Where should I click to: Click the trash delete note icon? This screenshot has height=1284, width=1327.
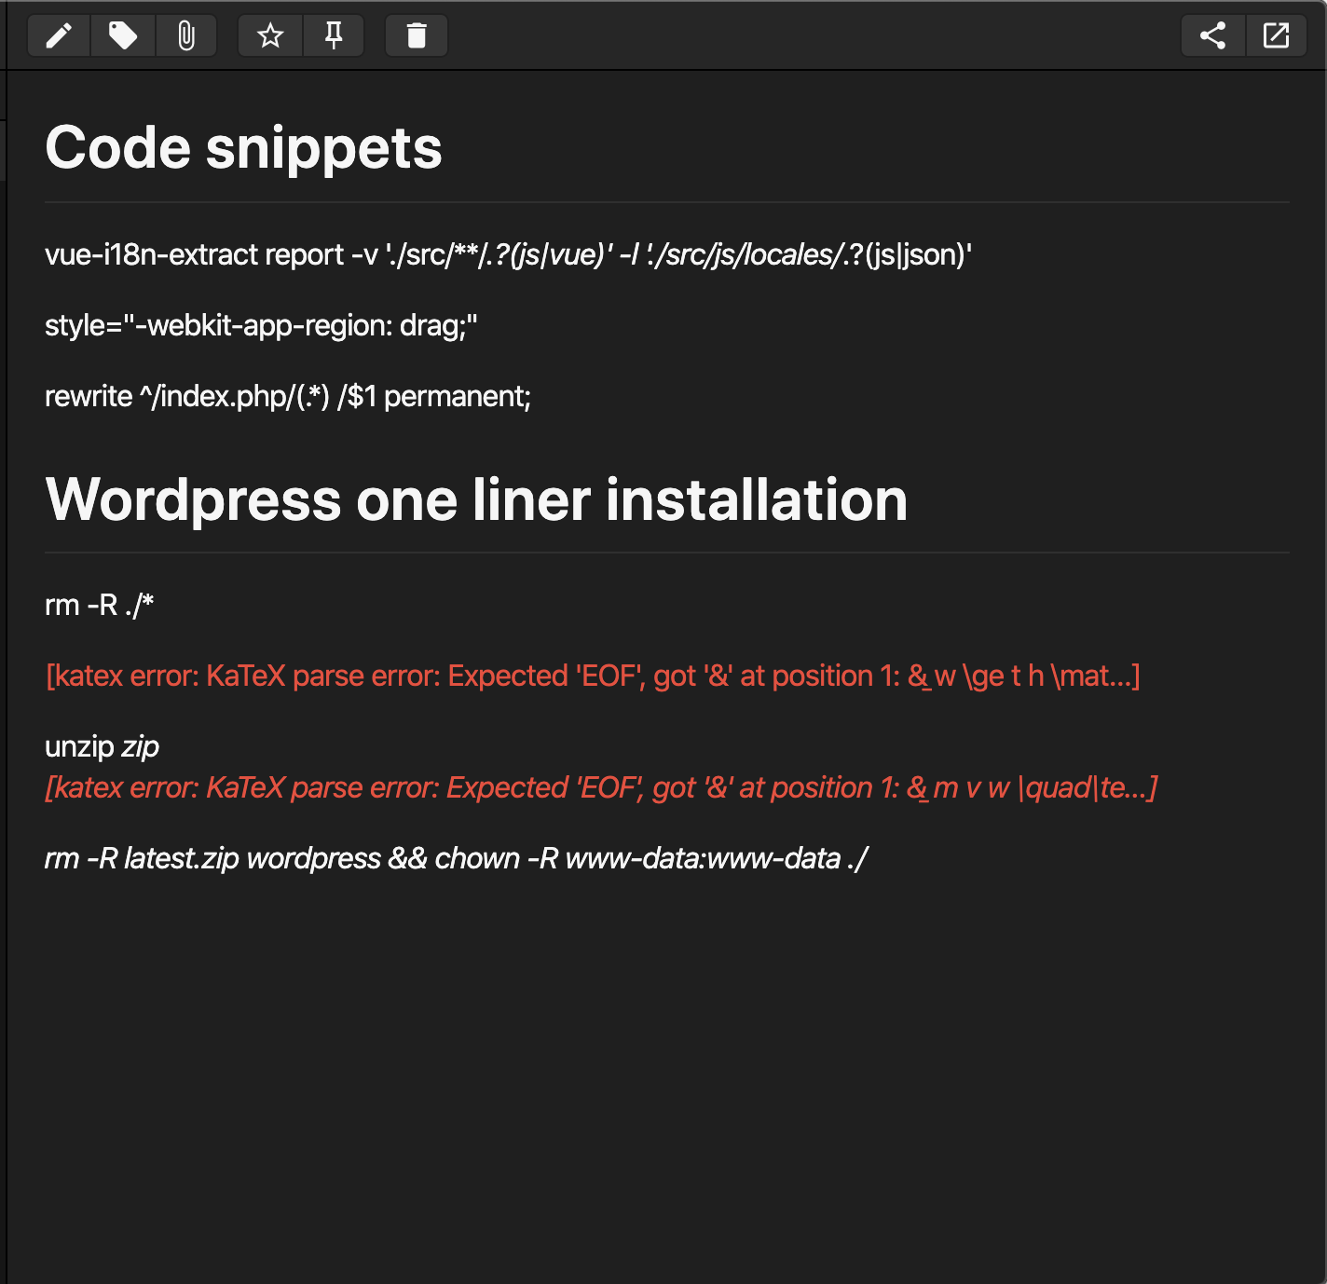click(417, 36)
